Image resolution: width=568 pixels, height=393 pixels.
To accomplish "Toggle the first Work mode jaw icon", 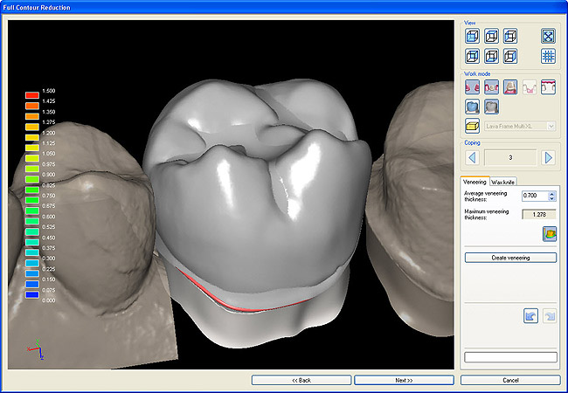I will coord(473,86).
